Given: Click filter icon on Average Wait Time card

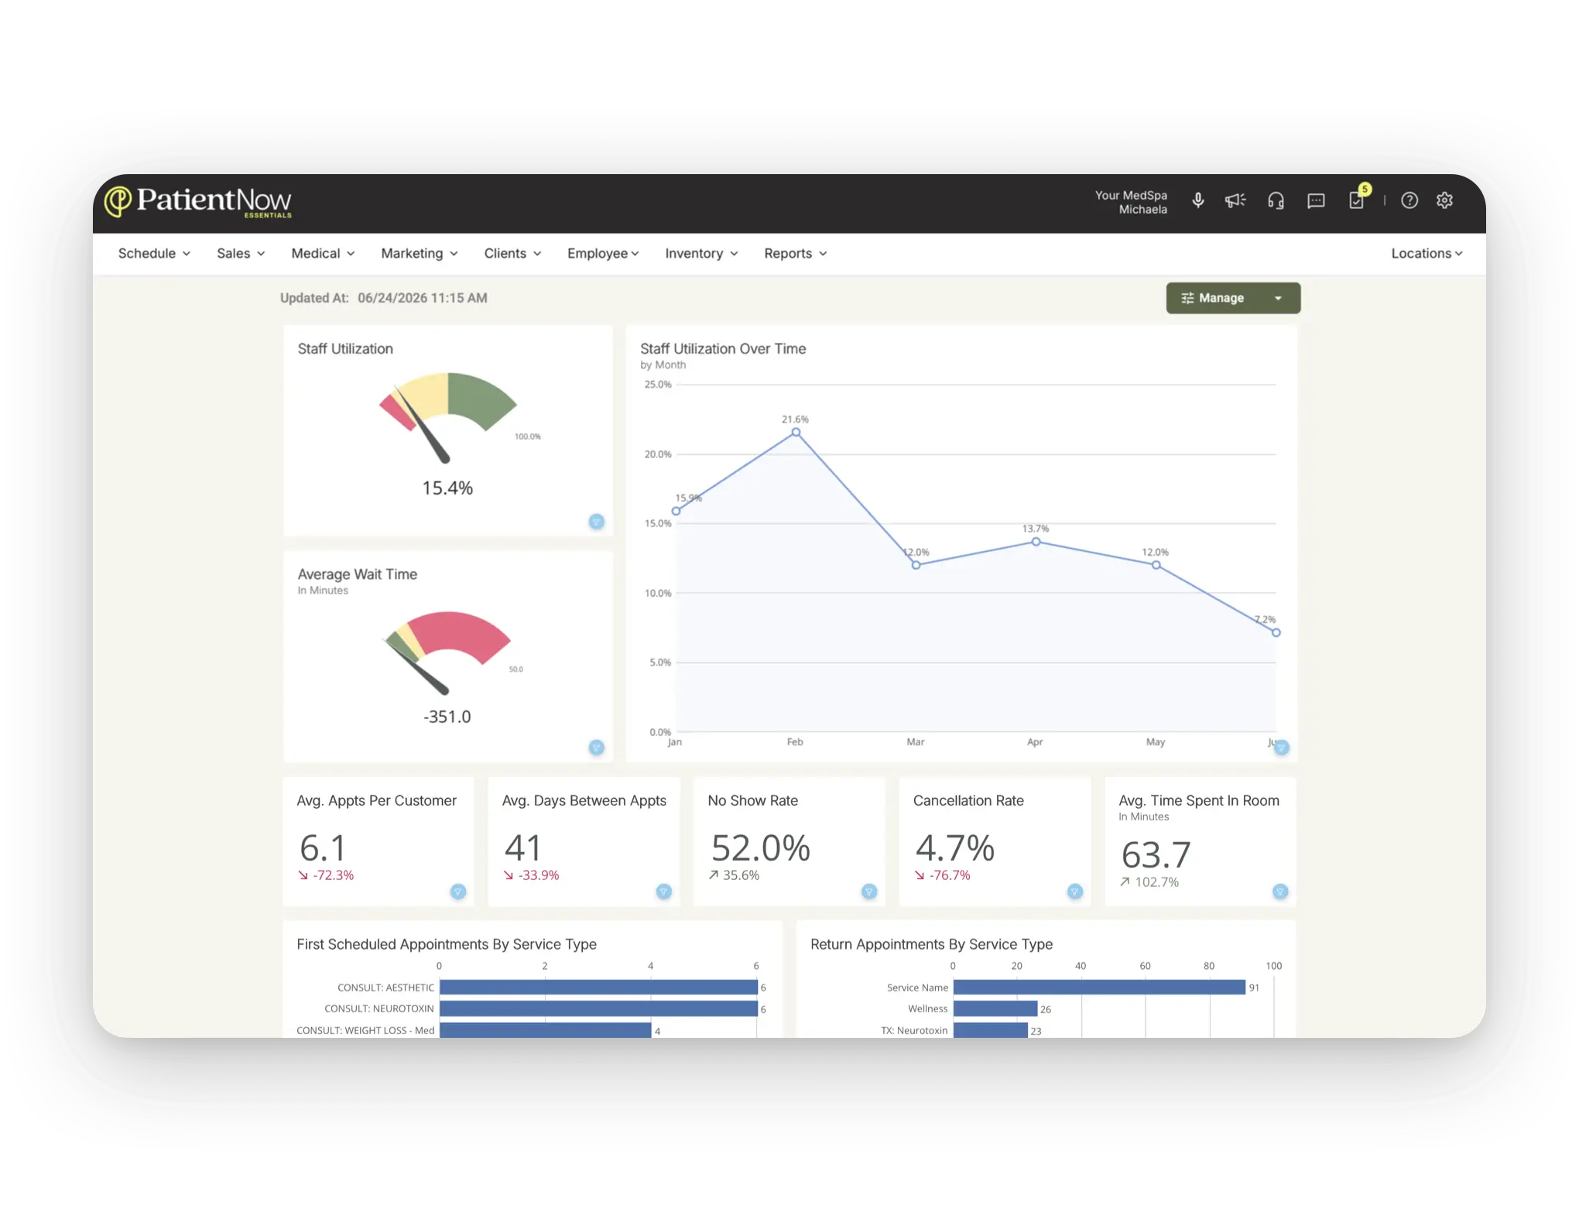Looking at the screenshot, I should 596,748.
